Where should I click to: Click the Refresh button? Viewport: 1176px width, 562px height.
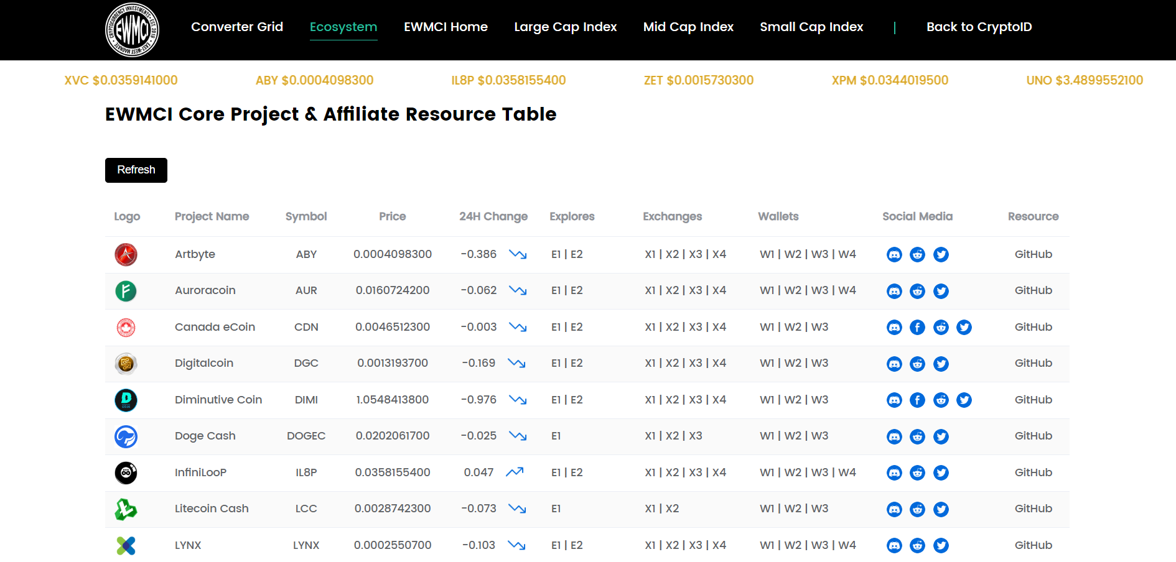[136, 170]
